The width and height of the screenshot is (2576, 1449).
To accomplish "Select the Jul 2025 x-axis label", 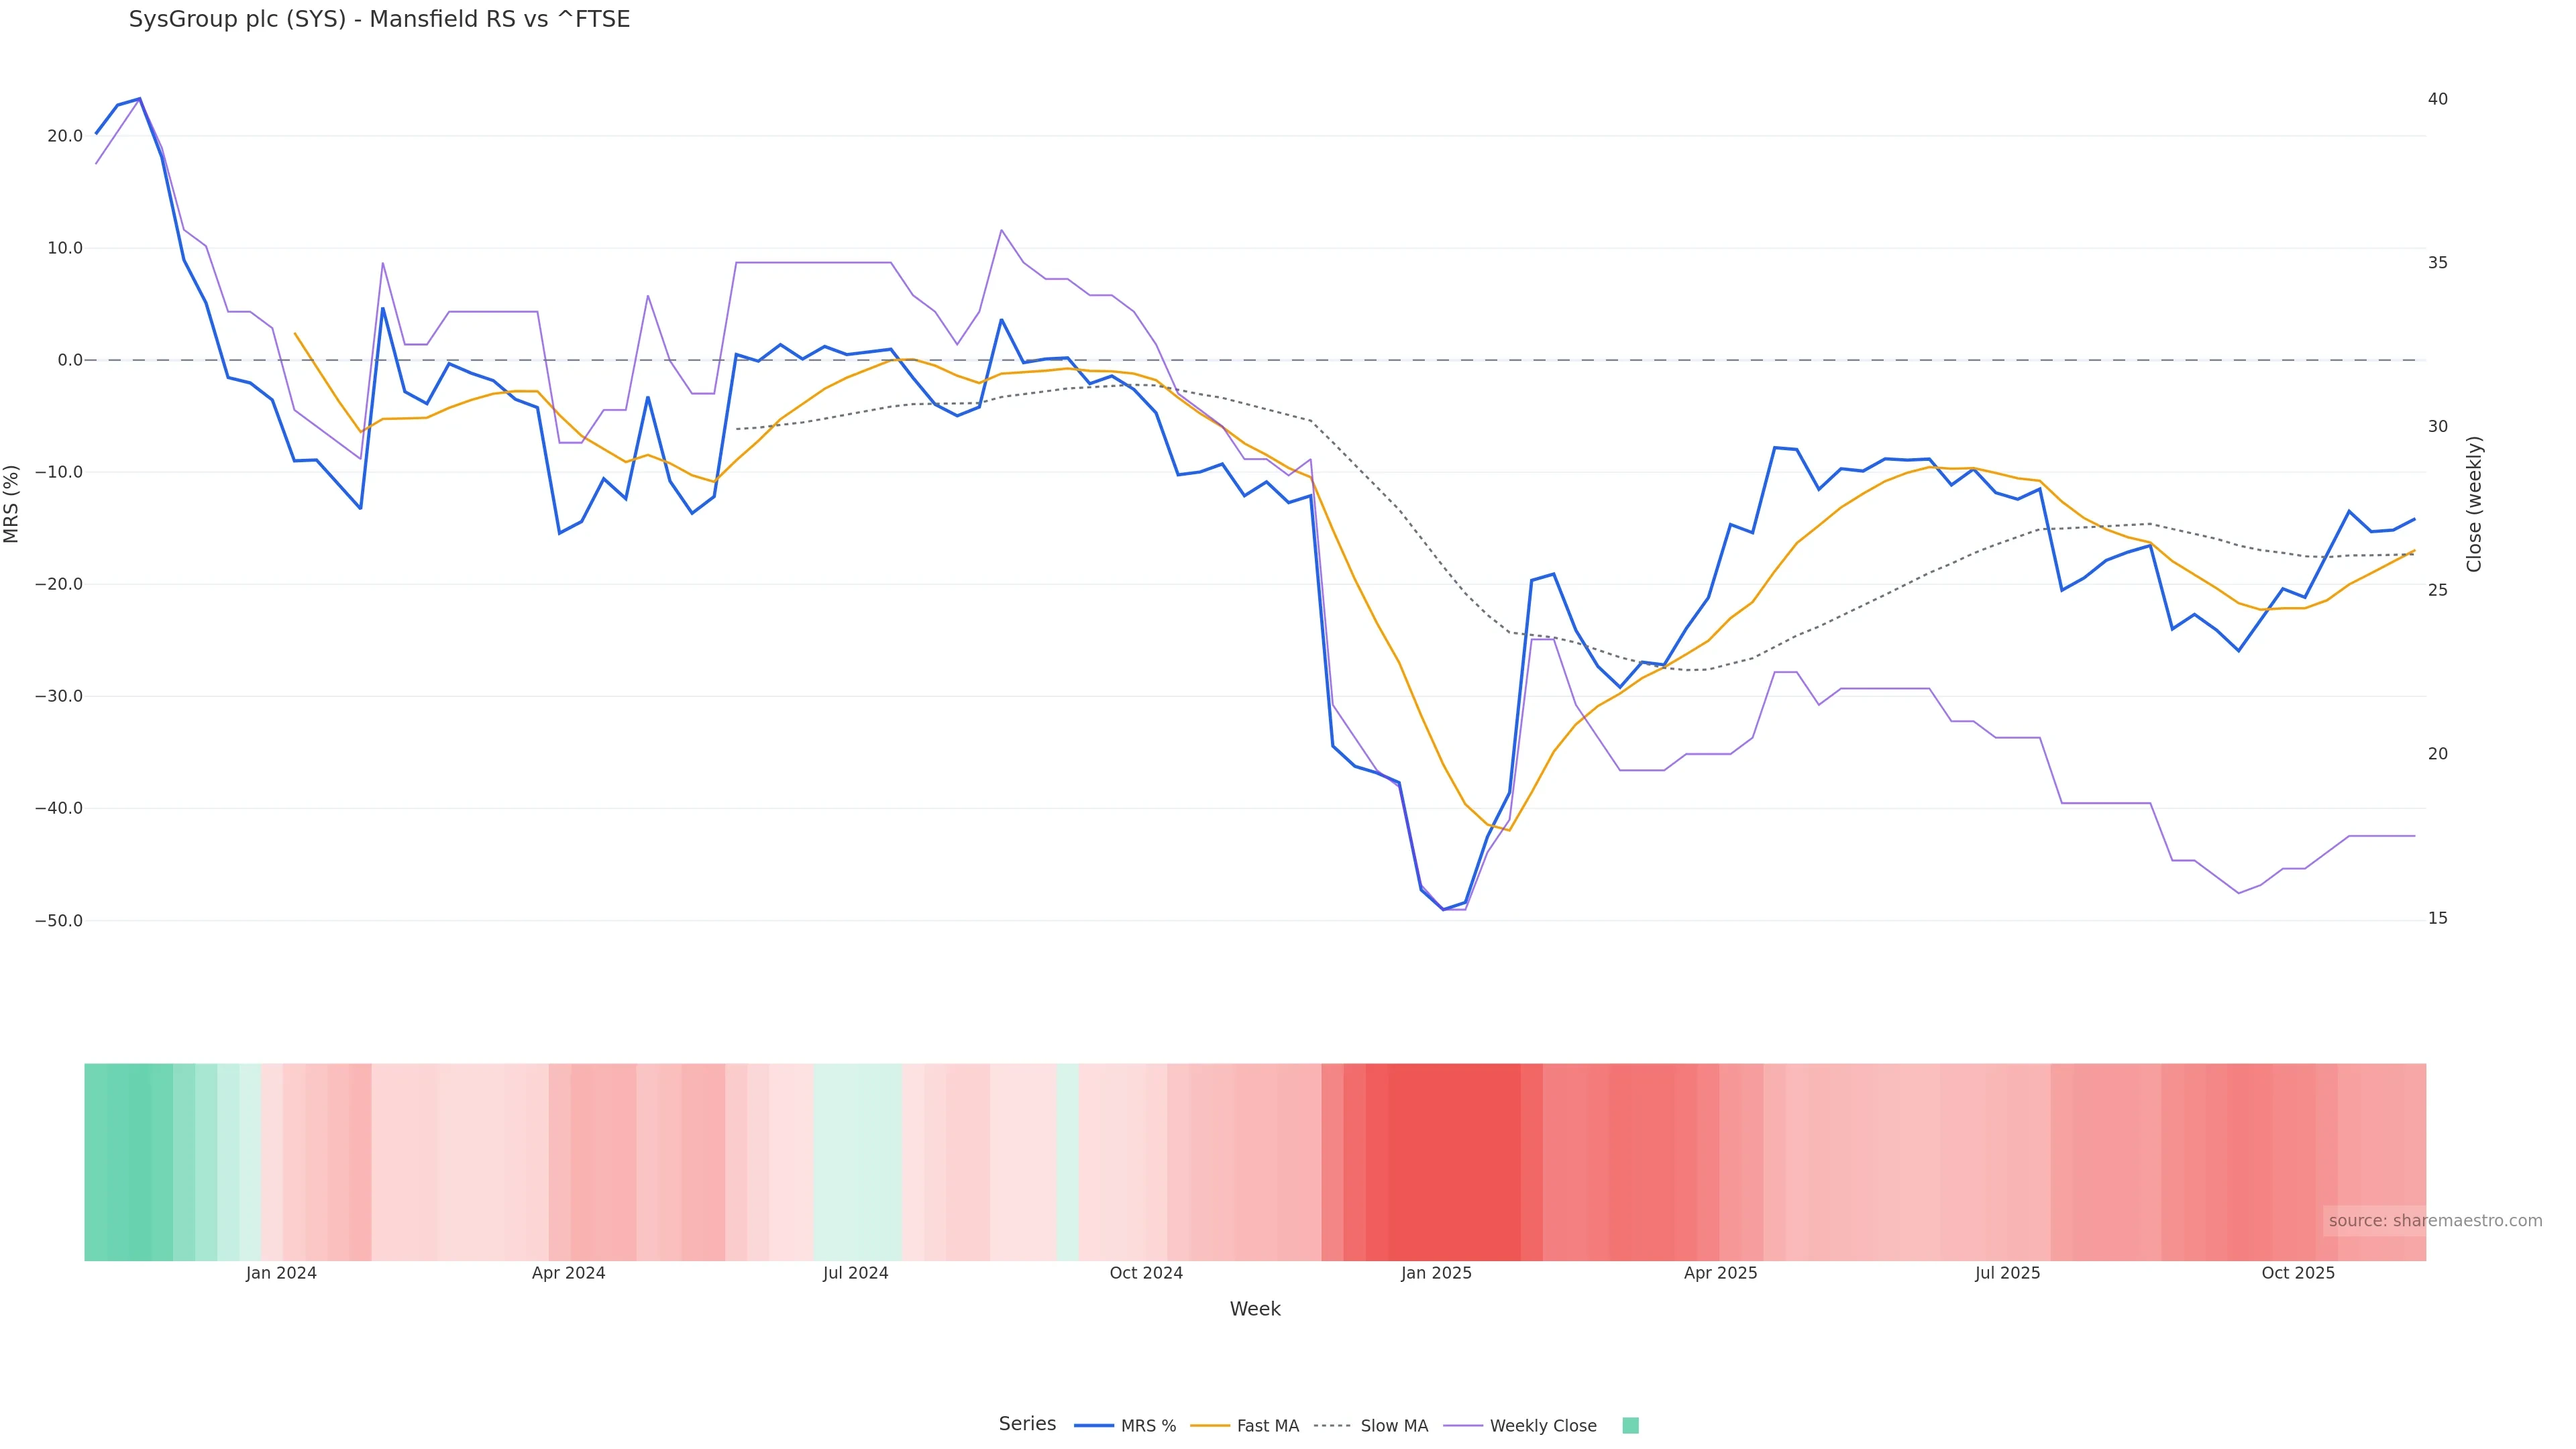I will 2007,1273.
